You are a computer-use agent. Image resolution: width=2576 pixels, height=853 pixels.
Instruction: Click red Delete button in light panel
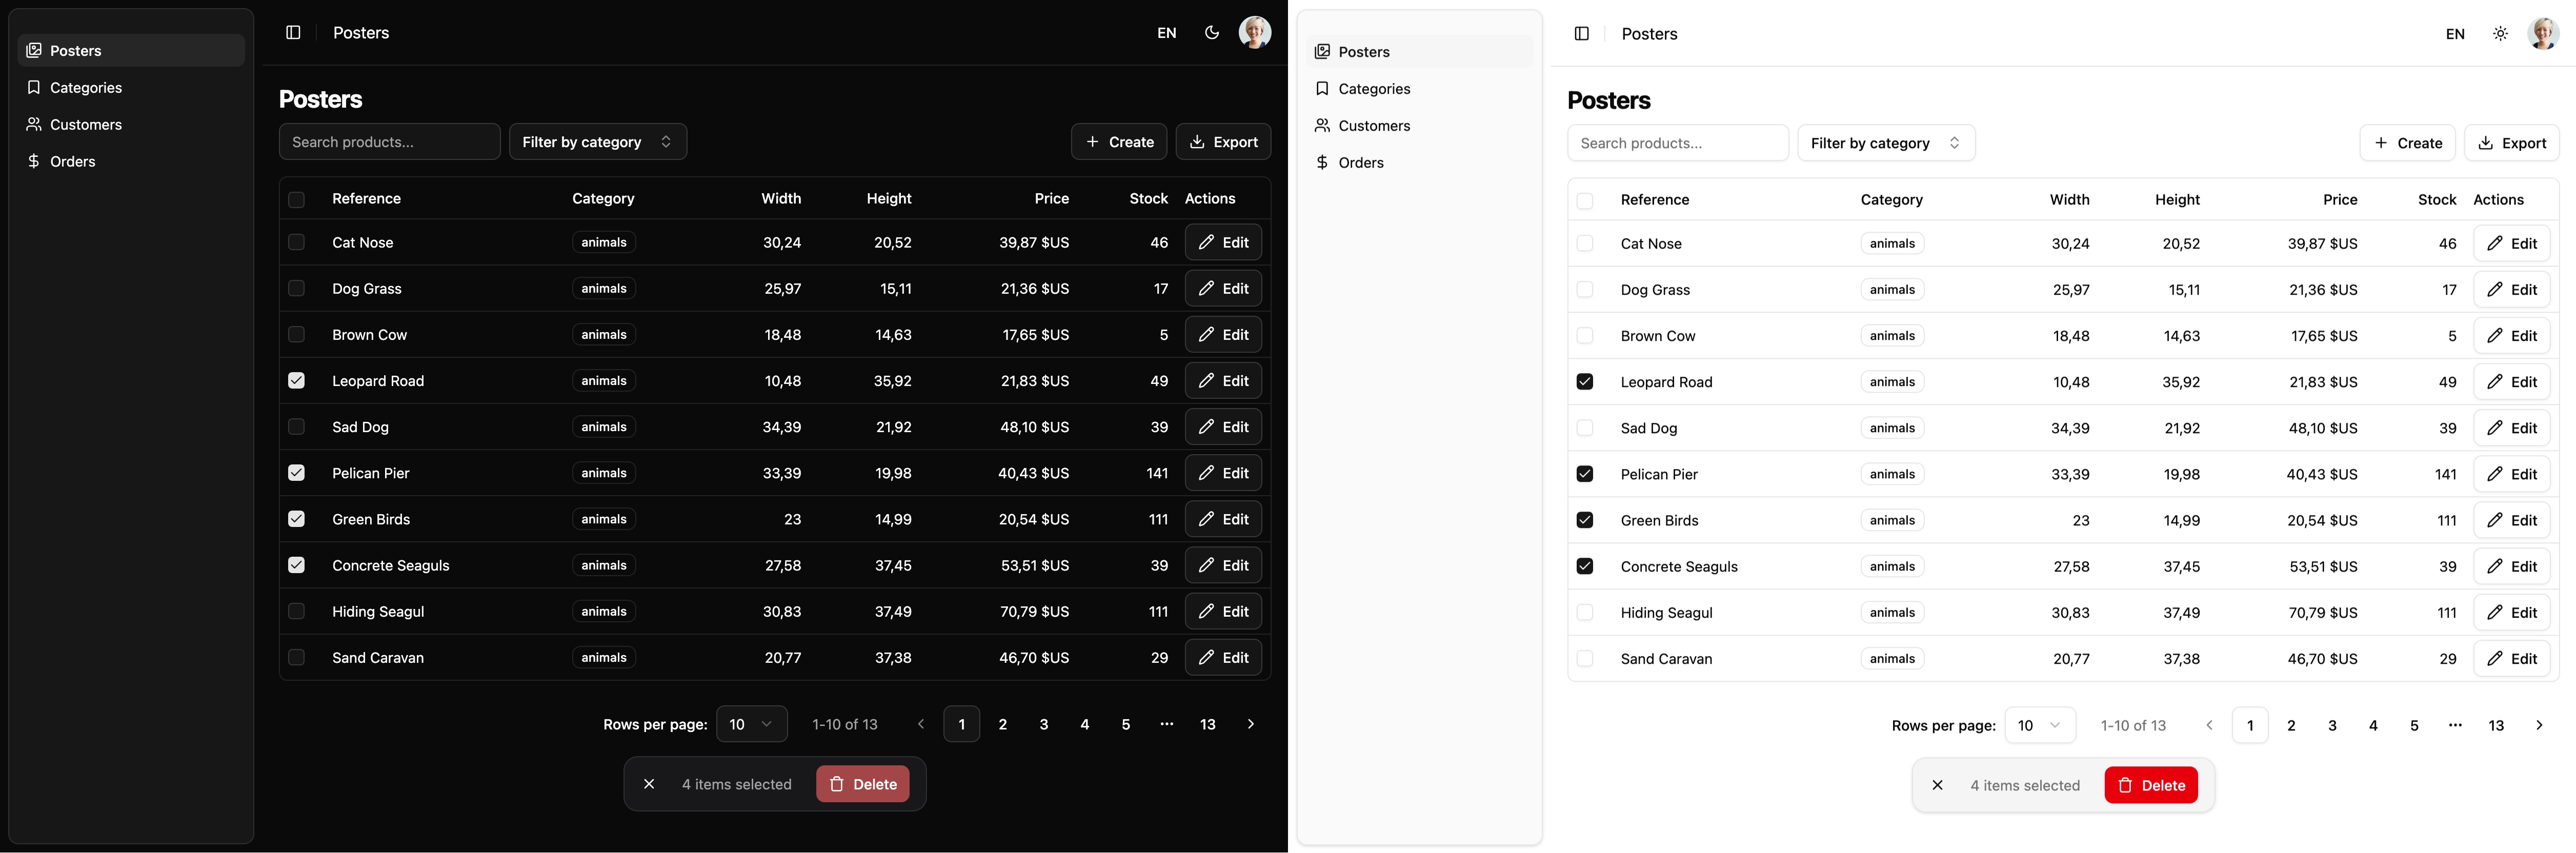[2150, 786]
